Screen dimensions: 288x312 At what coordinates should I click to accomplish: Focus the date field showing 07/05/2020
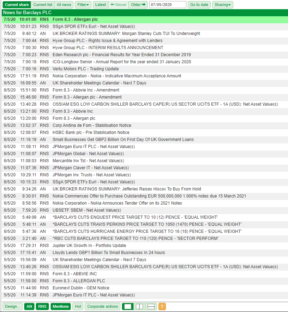168,5
